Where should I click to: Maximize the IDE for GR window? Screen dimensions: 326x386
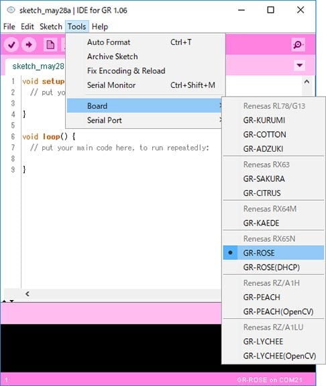point(270,10)
